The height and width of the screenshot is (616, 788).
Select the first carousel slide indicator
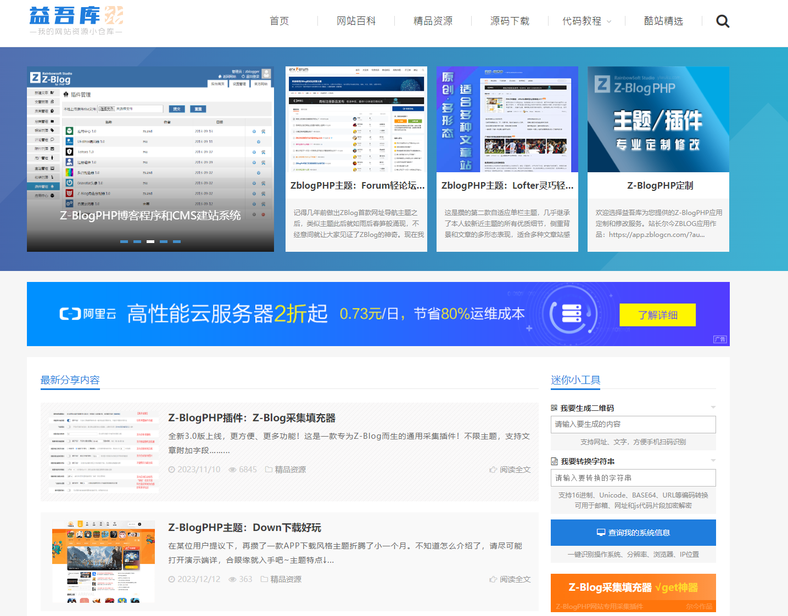point(124,241)
